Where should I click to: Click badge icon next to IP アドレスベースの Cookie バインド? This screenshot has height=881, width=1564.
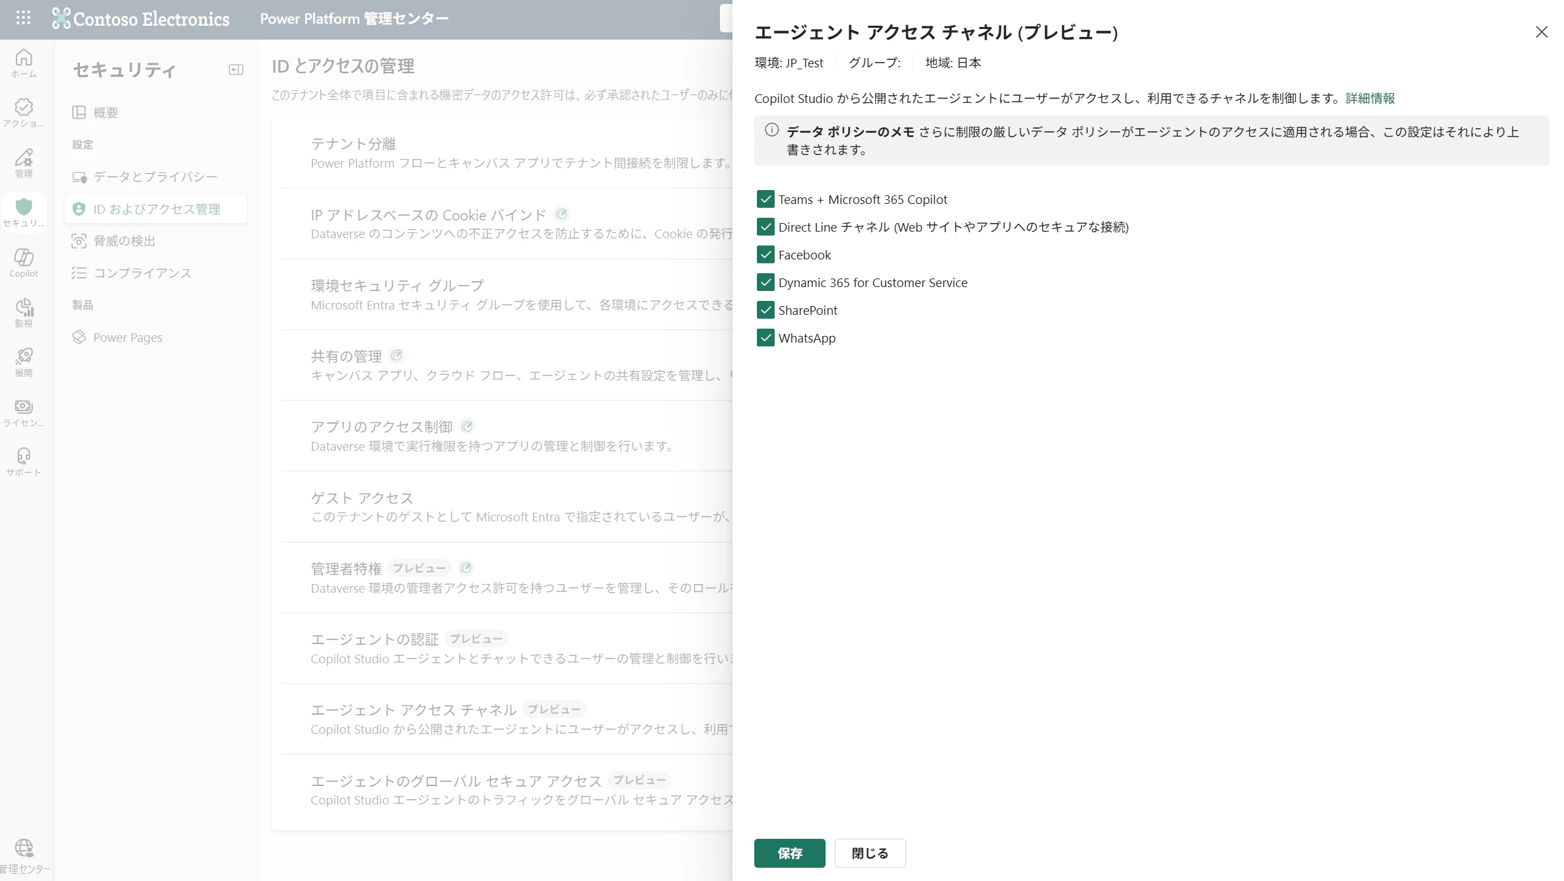click(x=561, y=214)
